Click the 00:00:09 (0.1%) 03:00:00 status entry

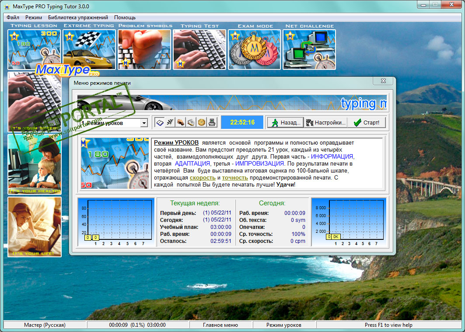(x=137, y=325)
